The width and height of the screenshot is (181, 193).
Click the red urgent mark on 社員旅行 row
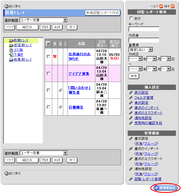(55, 57)
